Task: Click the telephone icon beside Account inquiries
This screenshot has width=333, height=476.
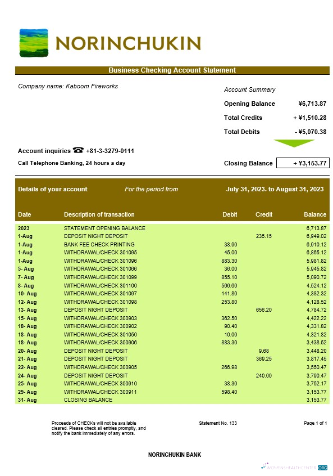Action: pyautogui.click(x=78, y=150)
